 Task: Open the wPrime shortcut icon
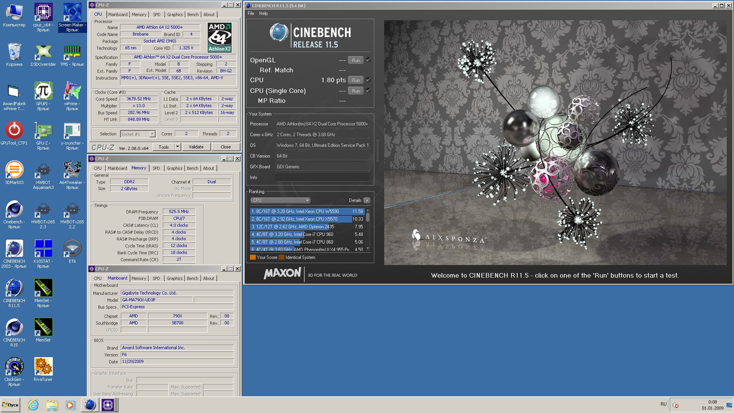point(72,96)
